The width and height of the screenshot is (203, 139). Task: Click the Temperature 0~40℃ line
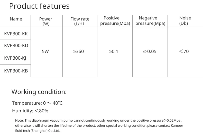coord(37,103)
